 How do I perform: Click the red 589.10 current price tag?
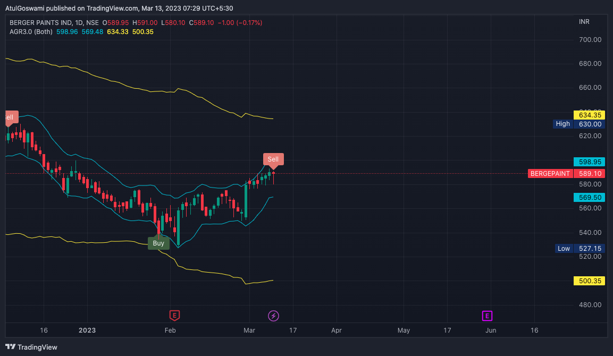pyautogui.click(x=589, y=174)
